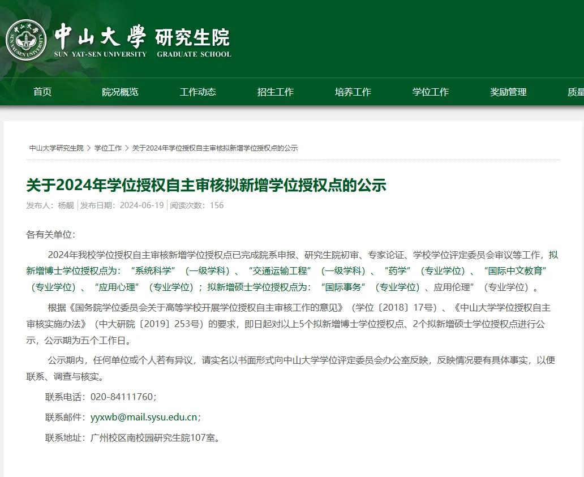Screen dimensions: 584x477
Task: Open the 学位工作 navigation menu item
Action: click(x=431, y=92)
